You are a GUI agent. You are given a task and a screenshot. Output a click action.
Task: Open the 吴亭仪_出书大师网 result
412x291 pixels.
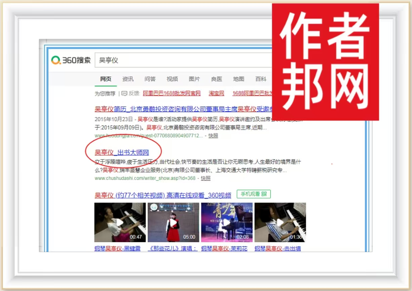[122, 153]
